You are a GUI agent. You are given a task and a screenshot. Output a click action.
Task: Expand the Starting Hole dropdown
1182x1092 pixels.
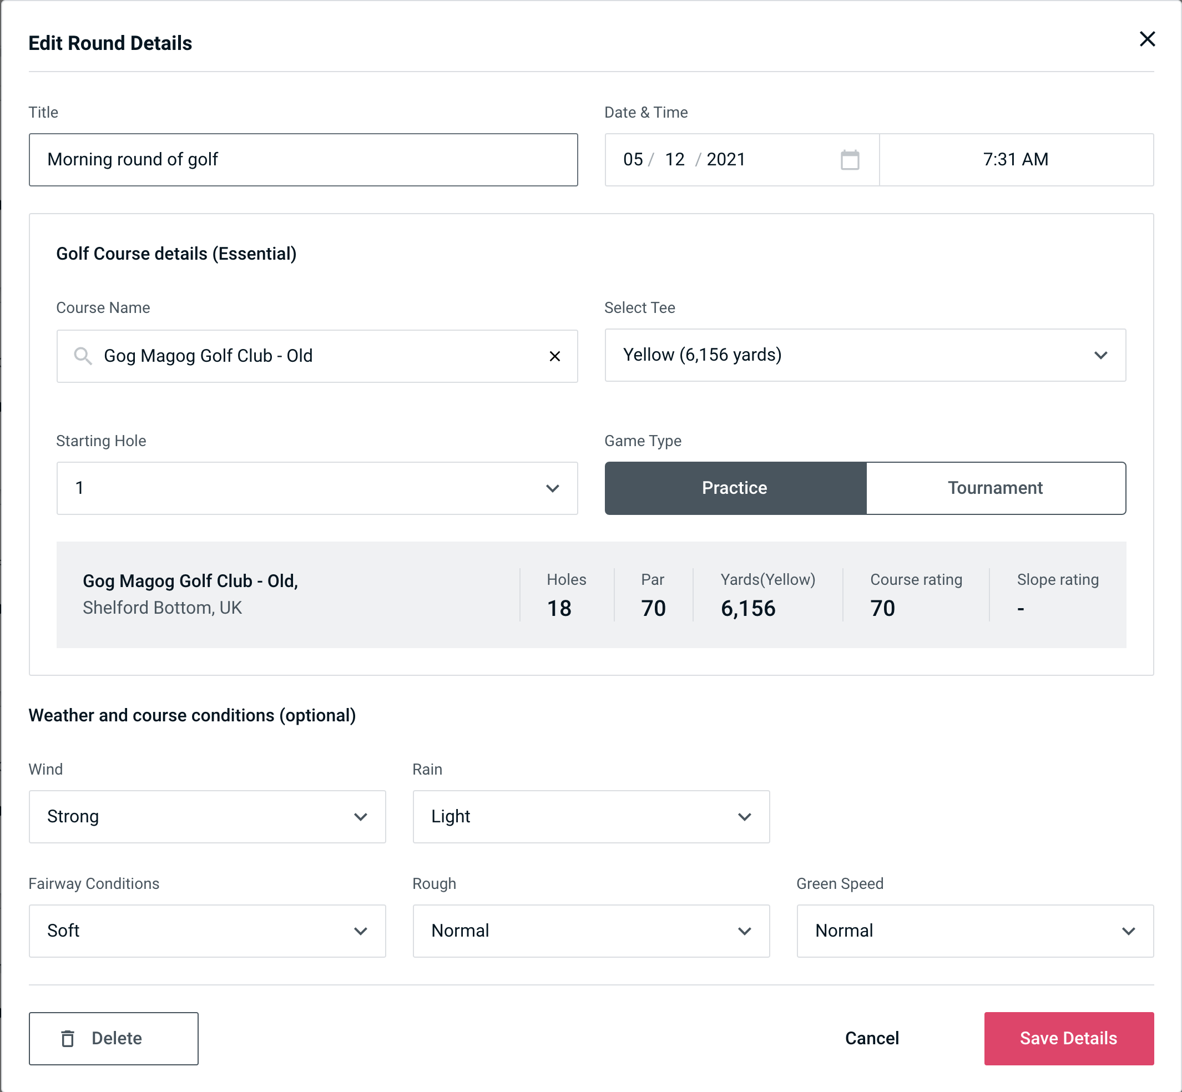553,488
